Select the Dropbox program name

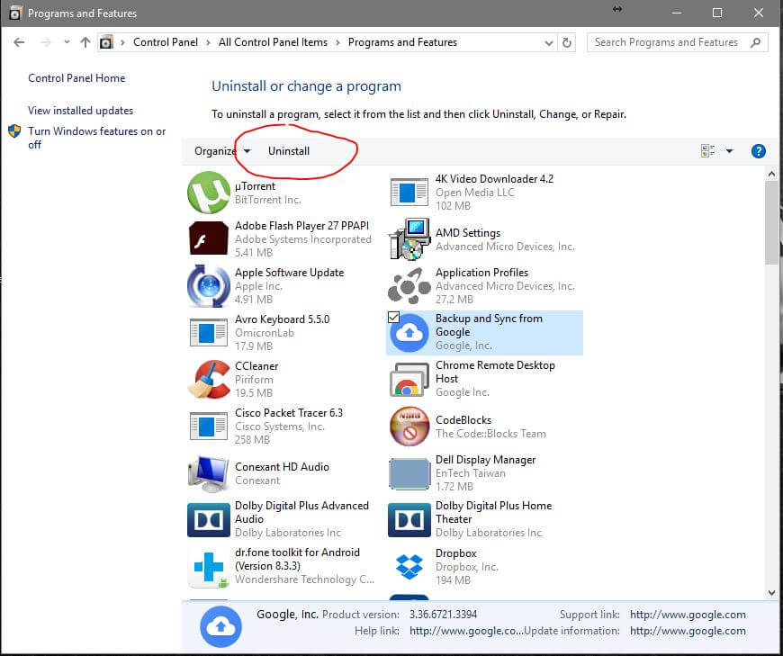click(455, 553)
